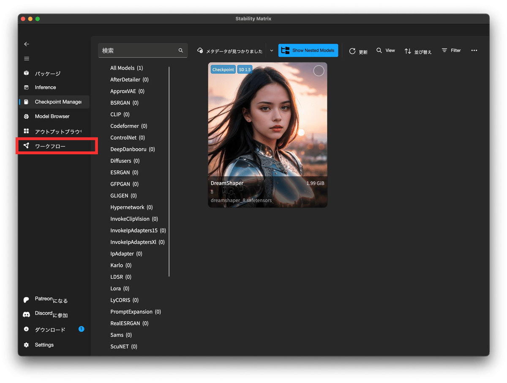This screenshot has width=507, height=383.
Task: Click the Discord icon in the sidebar
Action: coord(26,315)
